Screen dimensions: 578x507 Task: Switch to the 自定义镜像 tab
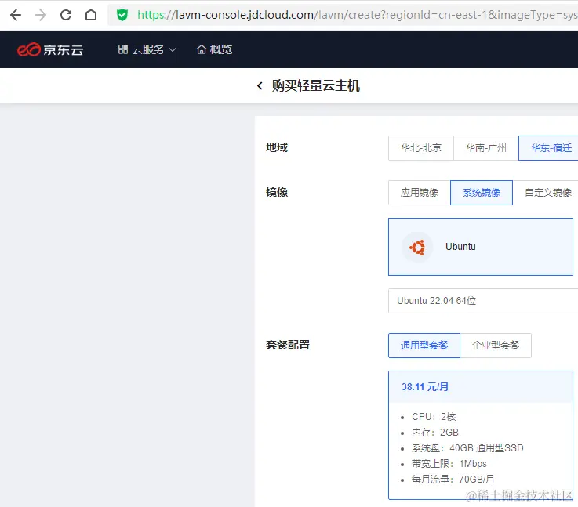click(546, 193)
